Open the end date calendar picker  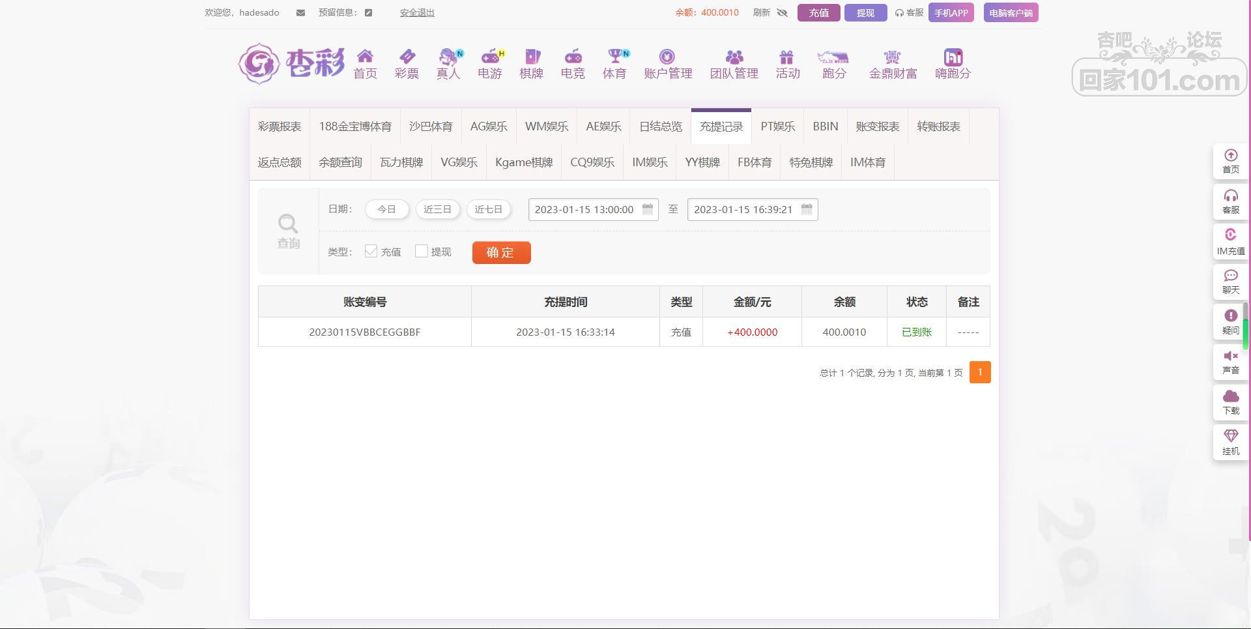coord(807,209)
